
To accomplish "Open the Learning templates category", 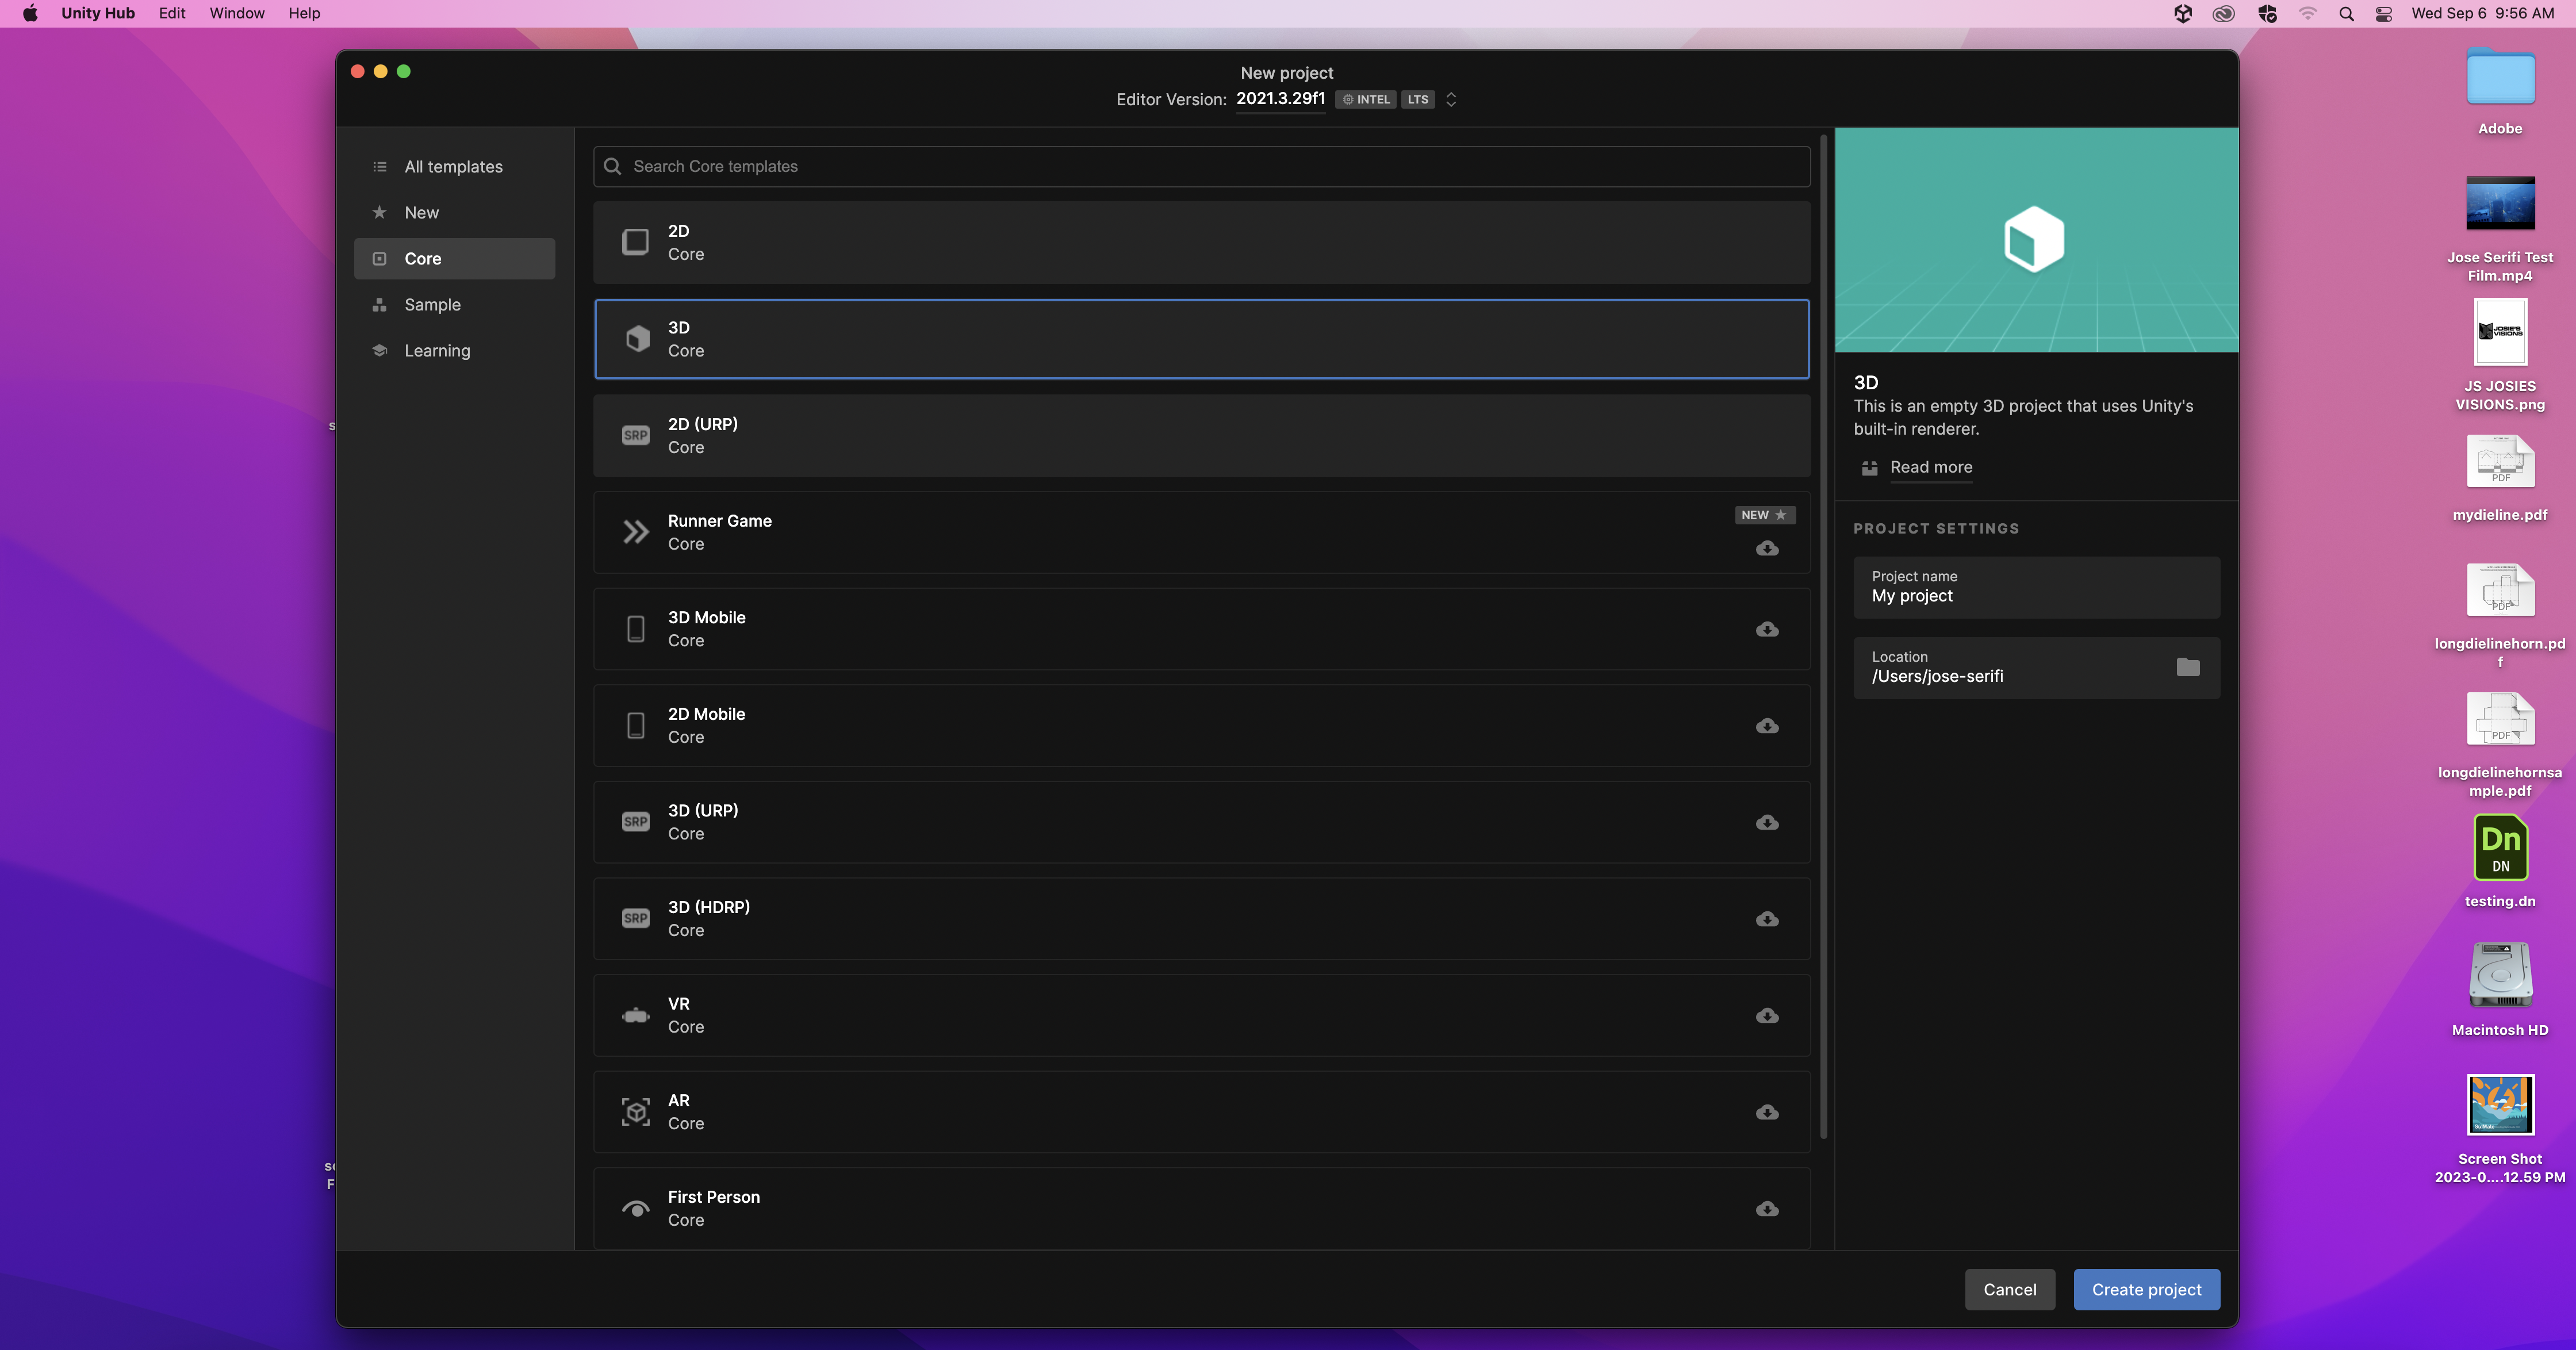I will (x=454, y=351).
